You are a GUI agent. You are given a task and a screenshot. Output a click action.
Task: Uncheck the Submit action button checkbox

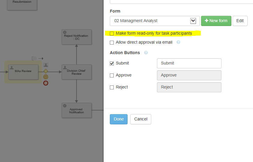[x=112, y=63]
